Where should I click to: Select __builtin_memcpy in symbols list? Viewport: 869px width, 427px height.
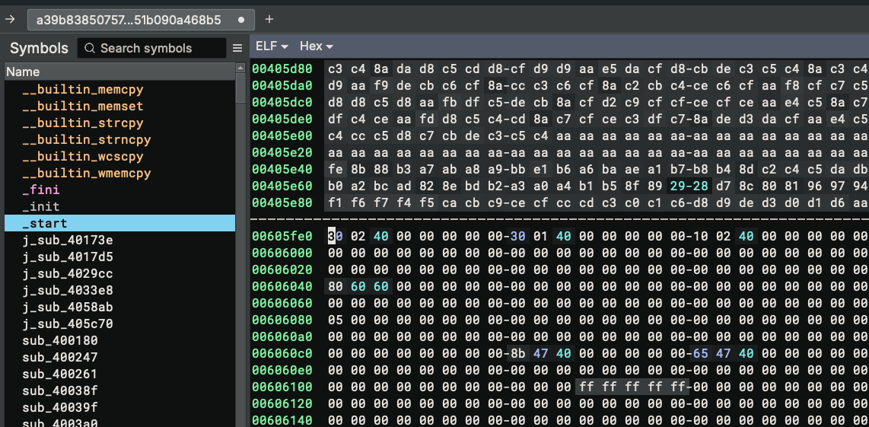click(82, 89)
